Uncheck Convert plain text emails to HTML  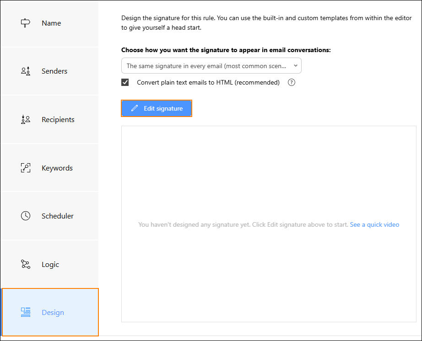(125, 82)
